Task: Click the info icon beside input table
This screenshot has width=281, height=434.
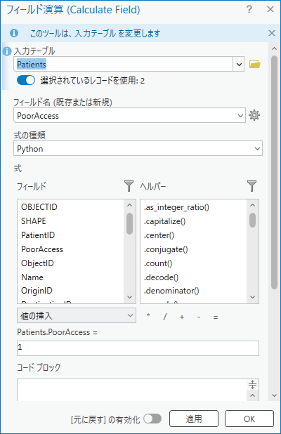Action: 6,51
